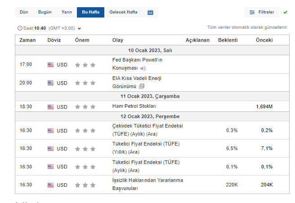Select the Gelecek Hafta tab
Viewport: 295px width, 203px height.
point(123,12)
